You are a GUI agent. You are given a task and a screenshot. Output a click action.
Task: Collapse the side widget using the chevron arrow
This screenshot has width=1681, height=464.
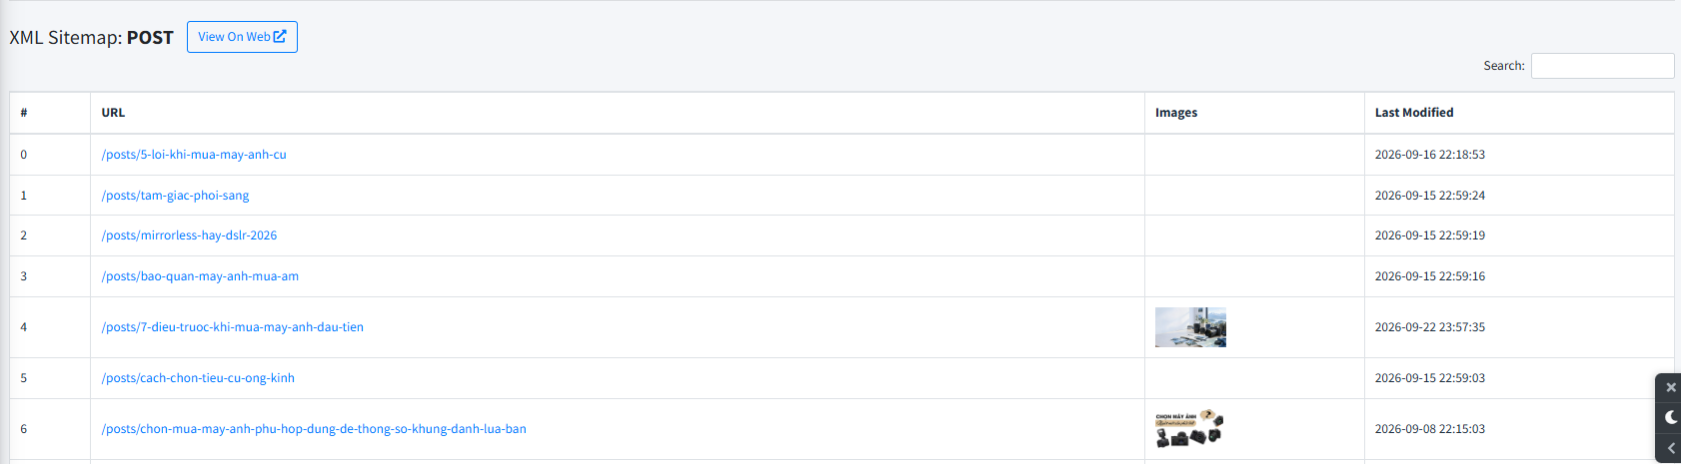(x=1671, y=448)
